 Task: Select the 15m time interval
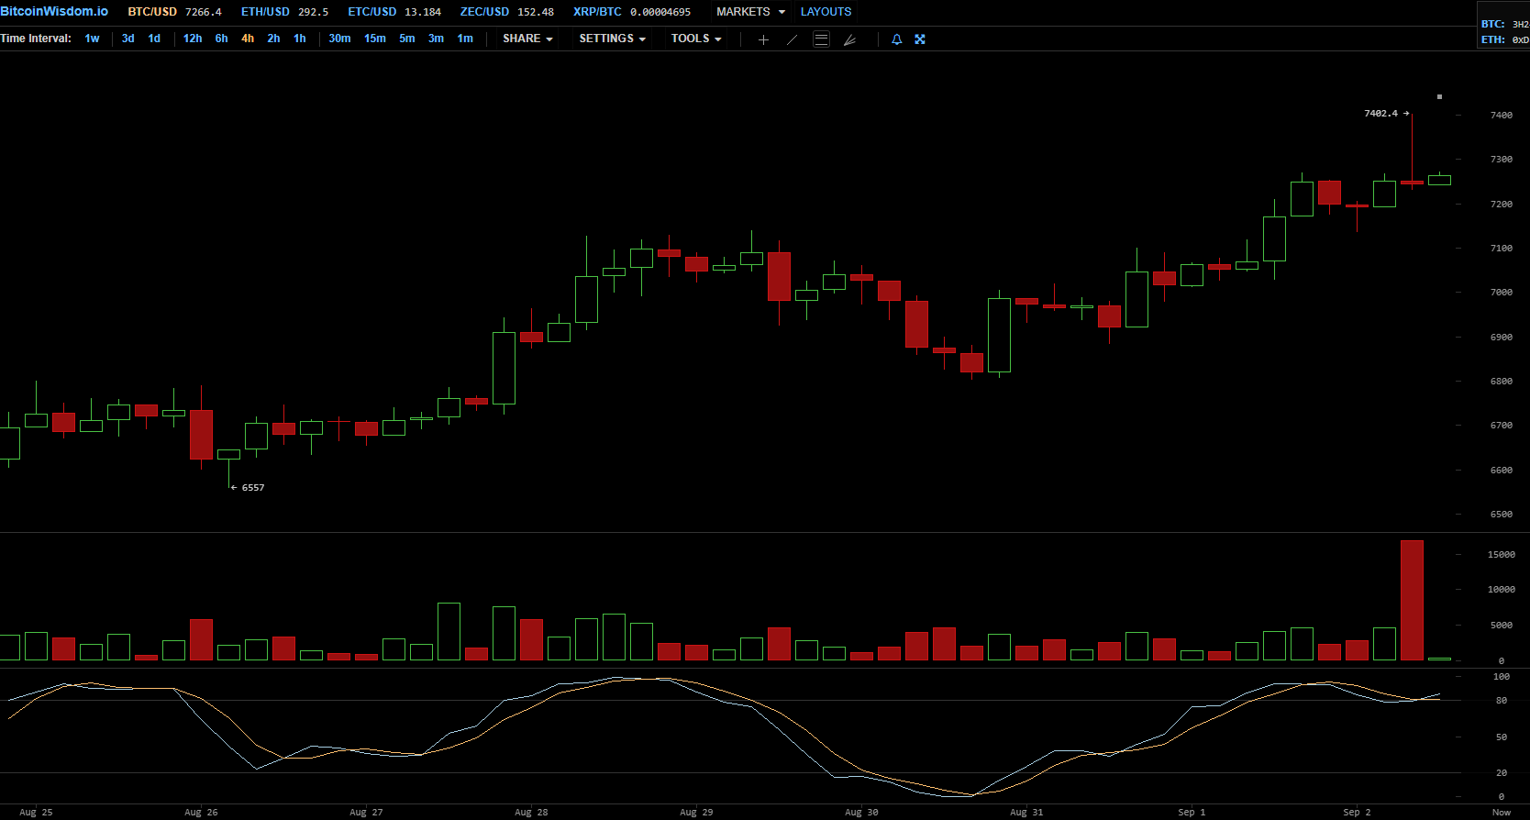(374, 39)
